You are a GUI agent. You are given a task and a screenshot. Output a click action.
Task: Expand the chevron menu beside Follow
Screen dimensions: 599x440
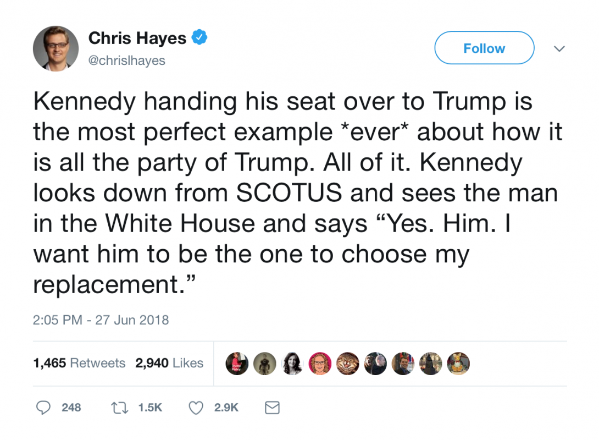coord(559,48)
